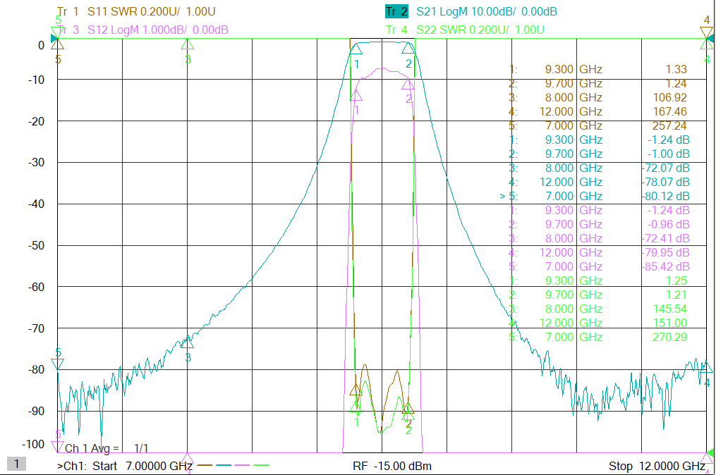Click the Stop 12.0000 GHz frequency field
This screenshot has height=475, width=716.
[x=657, y=466]
